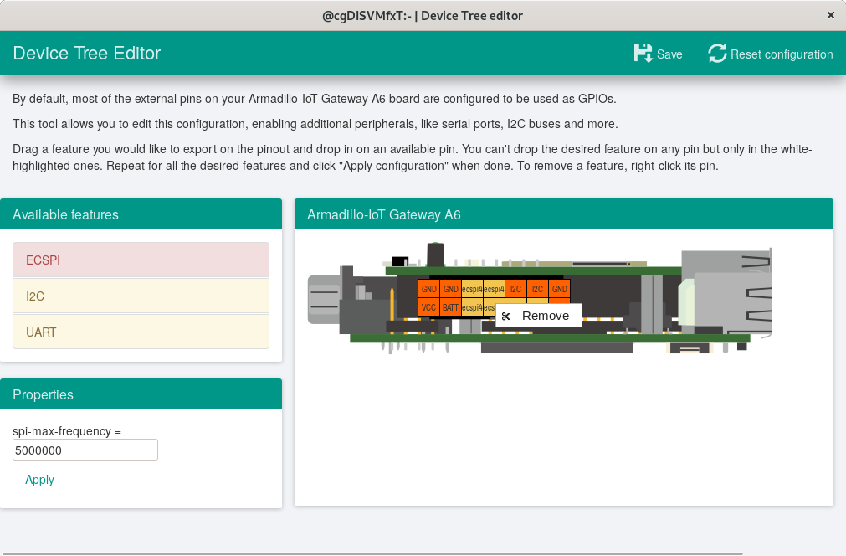
Task: Click the 'Armadillo-IoT Gateway A6' panel heading
Action: 383,214
